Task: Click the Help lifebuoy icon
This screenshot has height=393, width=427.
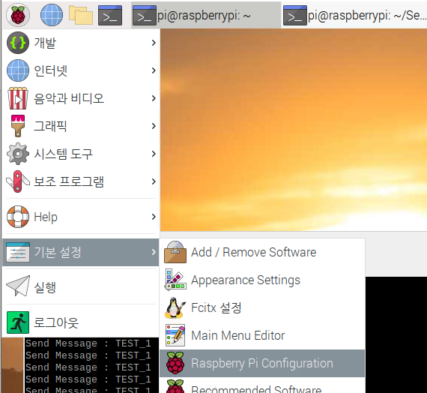Action: coord(18,217)
